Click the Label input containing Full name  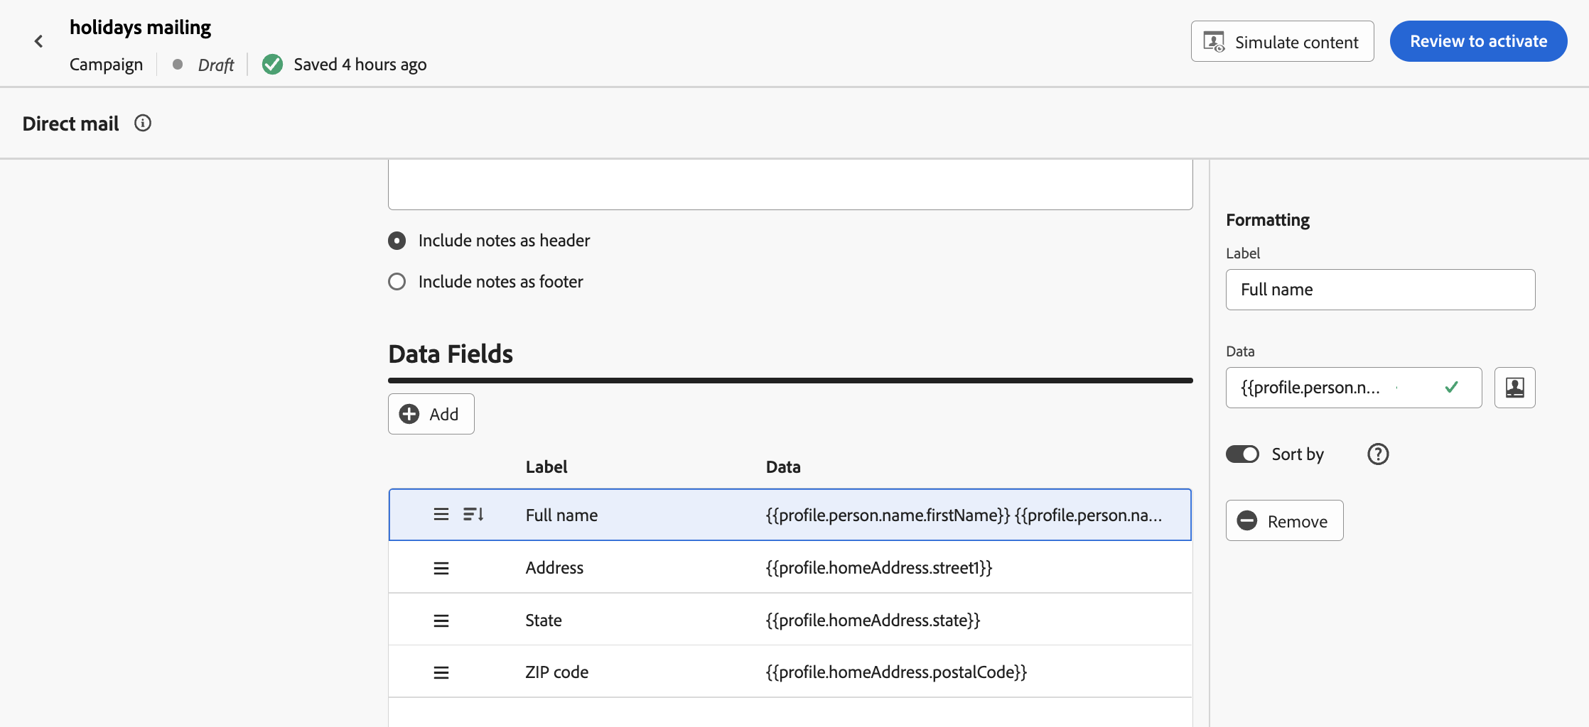coord(1379,290)
